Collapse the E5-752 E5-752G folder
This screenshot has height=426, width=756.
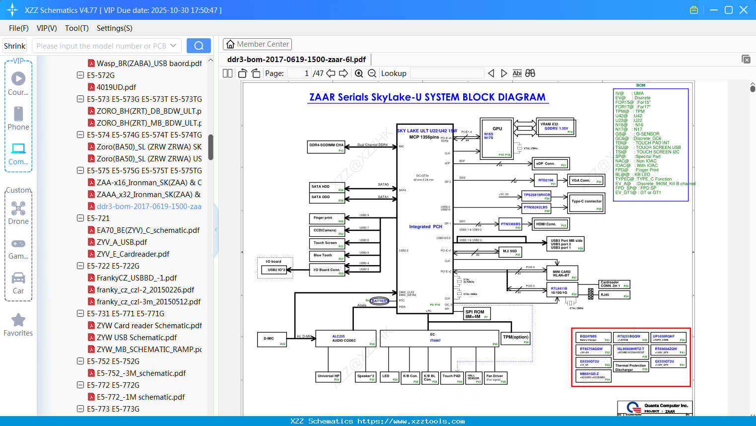tap(80, 361)
